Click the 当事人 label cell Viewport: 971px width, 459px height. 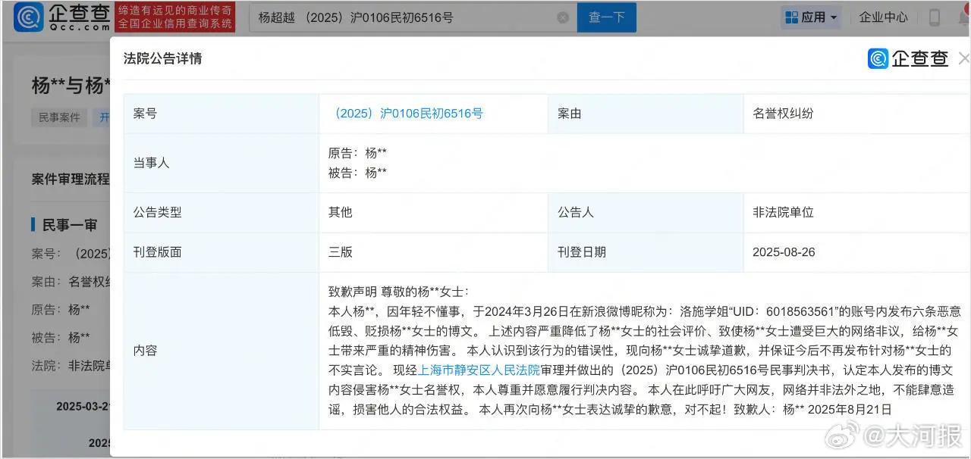pyautogui.click(x=222, y=163)
